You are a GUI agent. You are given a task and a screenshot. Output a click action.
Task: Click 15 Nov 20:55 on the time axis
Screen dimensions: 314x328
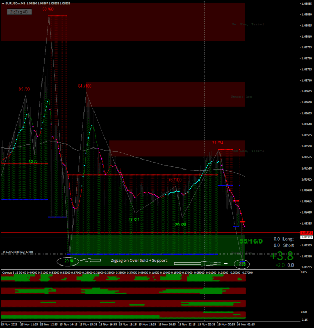click(167, 324)
